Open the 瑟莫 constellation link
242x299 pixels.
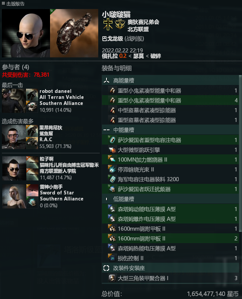tap(139, 56)
